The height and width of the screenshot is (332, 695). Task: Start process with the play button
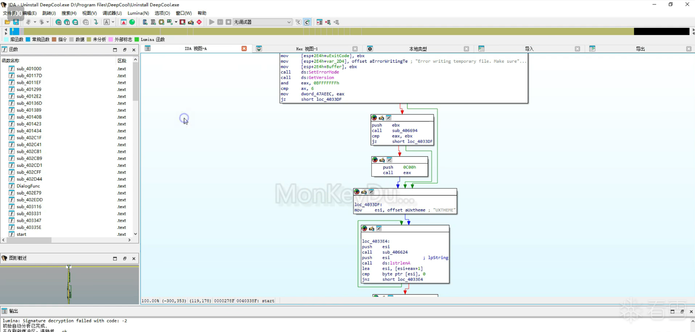point(212,22)
